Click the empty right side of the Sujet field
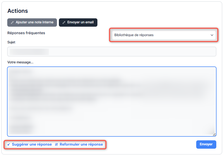The width and height of the screenshot is (223, 157). coord(167,52)
